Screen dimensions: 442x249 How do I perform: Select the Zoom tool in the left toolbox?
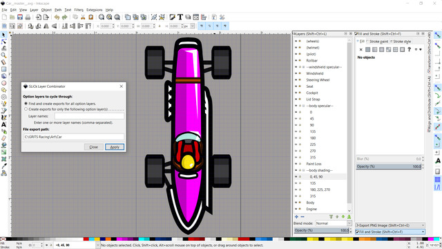point(4,55)
